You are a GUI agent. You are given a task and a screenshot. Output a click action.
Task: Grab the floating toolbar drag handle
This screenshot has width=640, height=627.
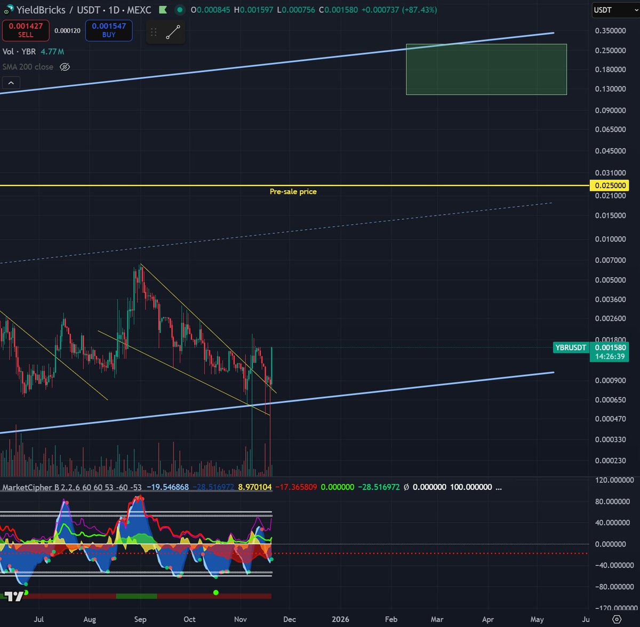(154, 32)
